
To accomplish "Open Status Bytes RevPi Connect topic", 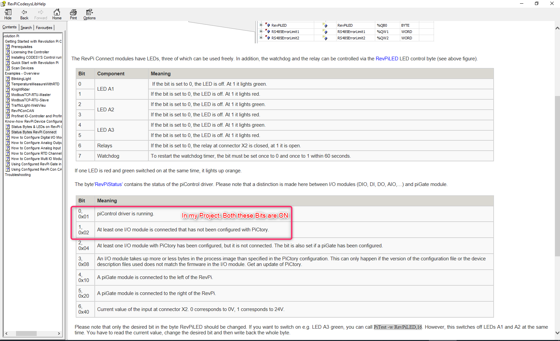I will (x=34, y=132).
